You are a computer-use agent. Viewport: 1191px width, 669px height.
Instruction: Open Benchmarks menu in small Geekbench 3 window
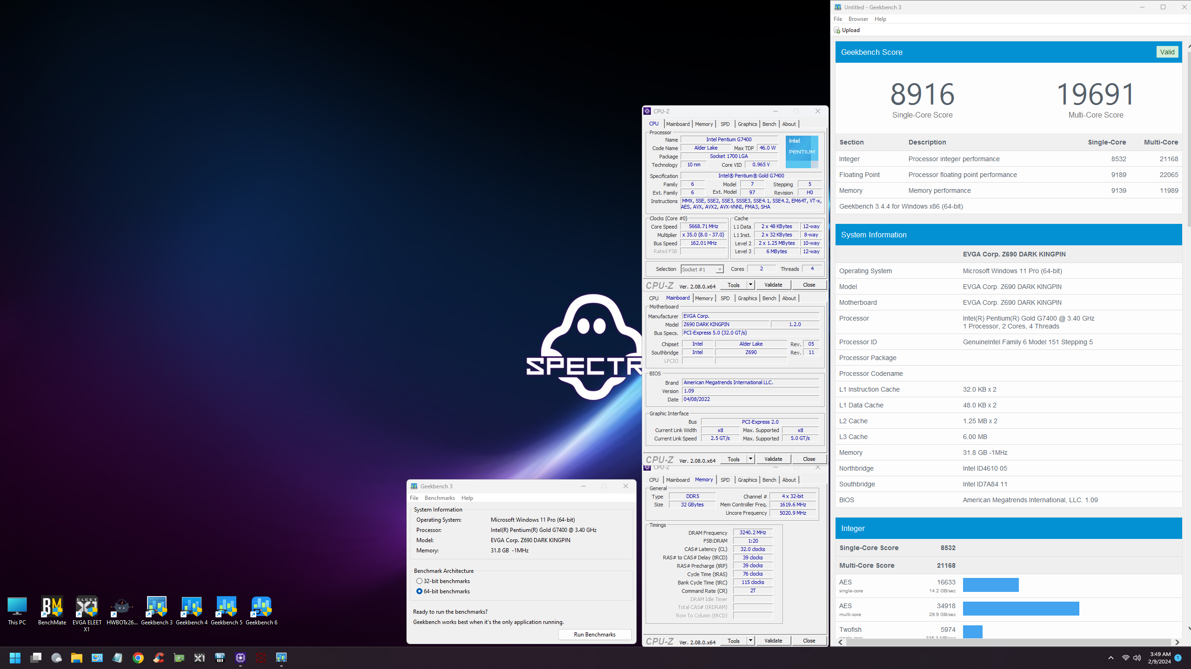(440, 498)
